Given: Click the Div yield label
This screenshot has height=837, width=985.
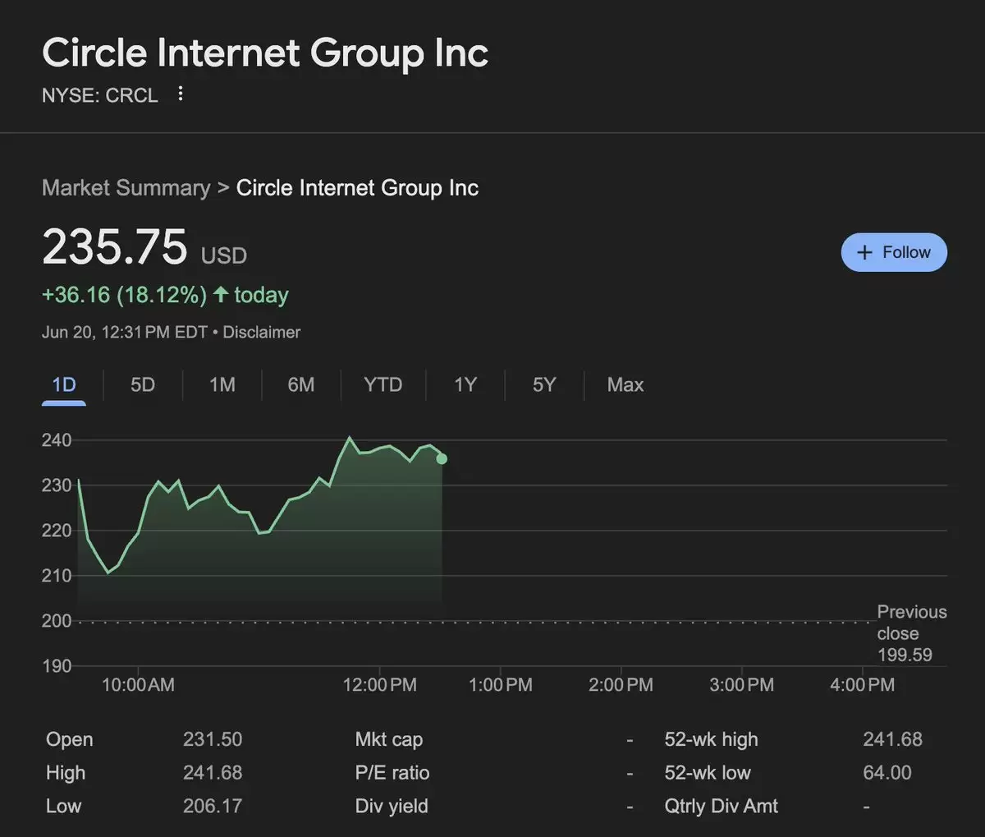Looking at the screenshot, I should [392, 807].
